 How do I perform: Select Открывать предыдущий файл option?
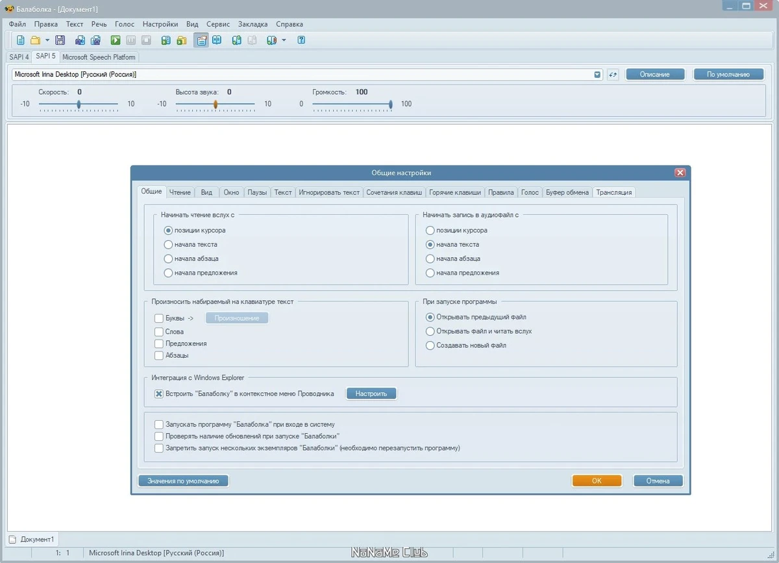(x=476, y=317)
